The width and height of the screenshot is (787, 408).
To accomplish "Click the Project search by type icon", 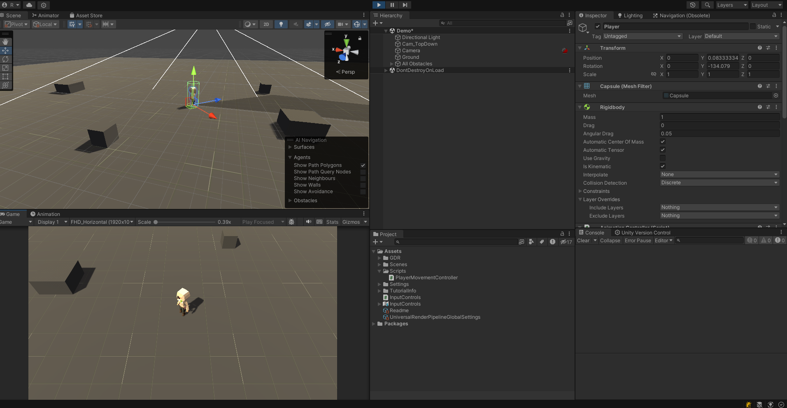I will (531, 242).
